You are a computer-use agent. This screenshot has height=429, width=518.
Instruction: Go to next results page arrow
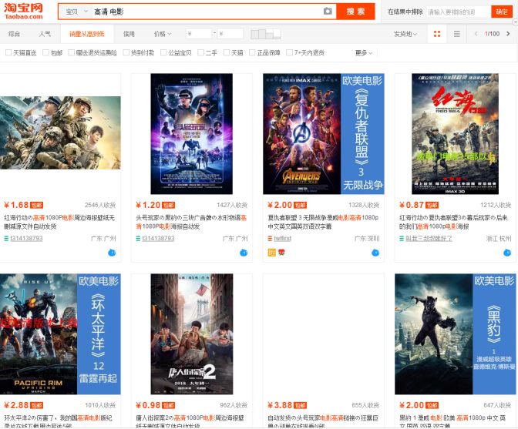(x=508, y=34)
